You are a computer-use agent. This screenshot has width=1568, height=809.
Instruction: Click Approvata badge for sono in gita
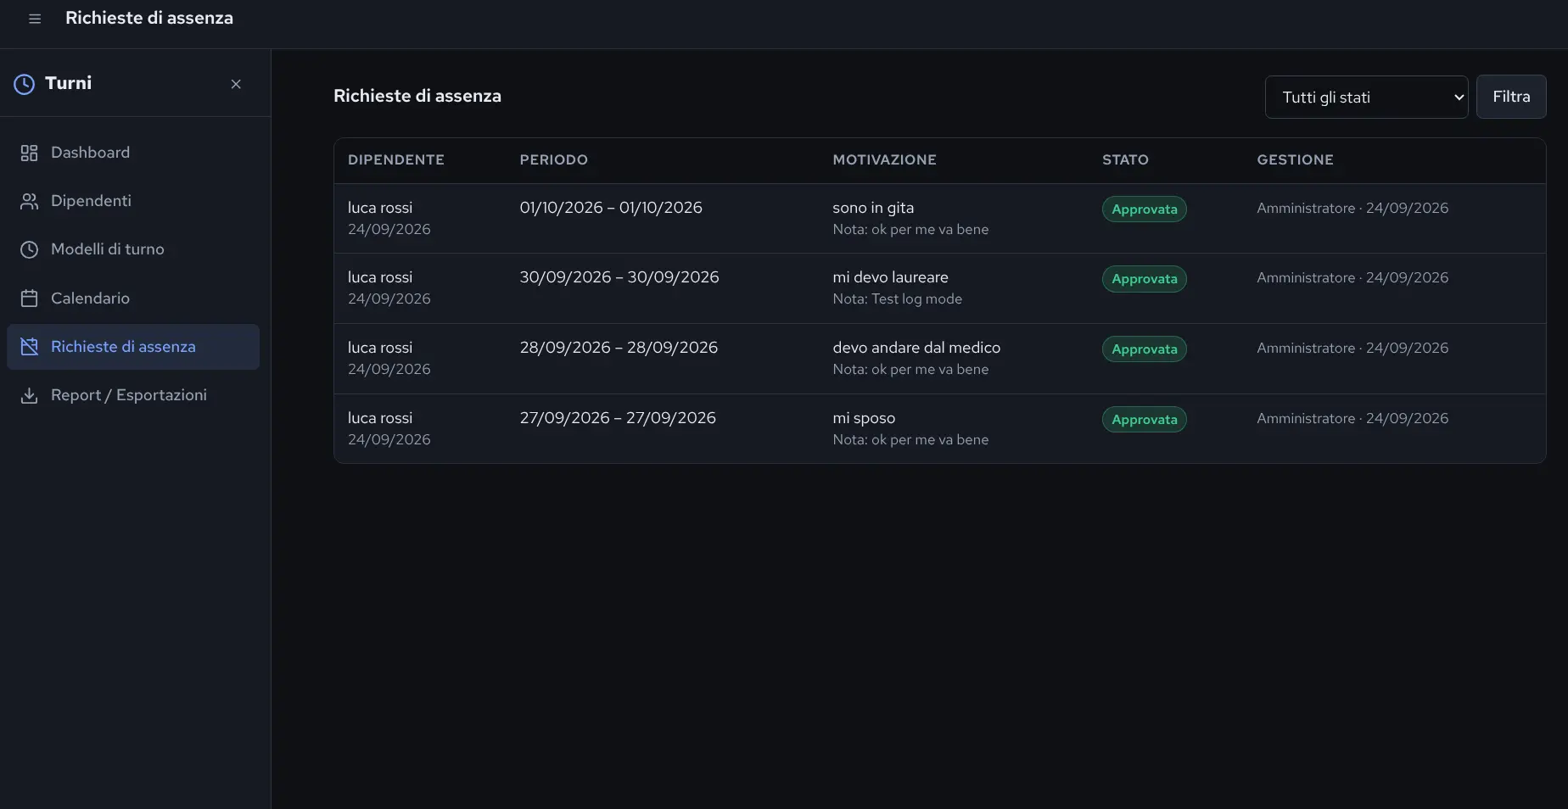coord(1145,209)
